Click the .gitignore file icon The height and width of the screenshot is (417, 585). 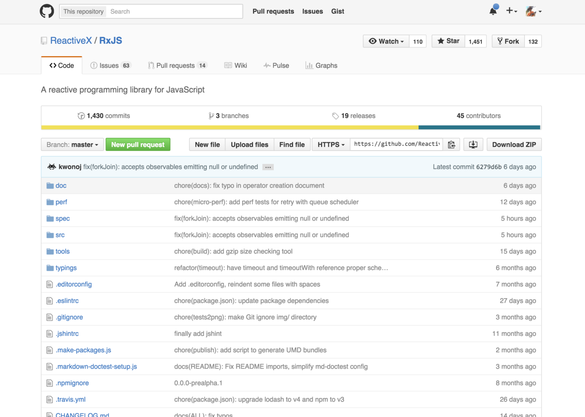(x=50, y=317)
